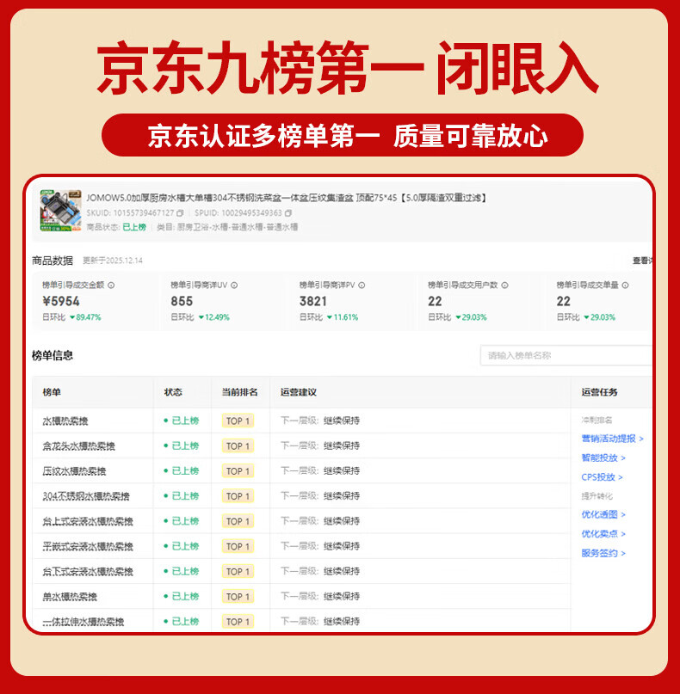Click the 12.49% day-over-day change
680x694 pixels.
[214, 317]
